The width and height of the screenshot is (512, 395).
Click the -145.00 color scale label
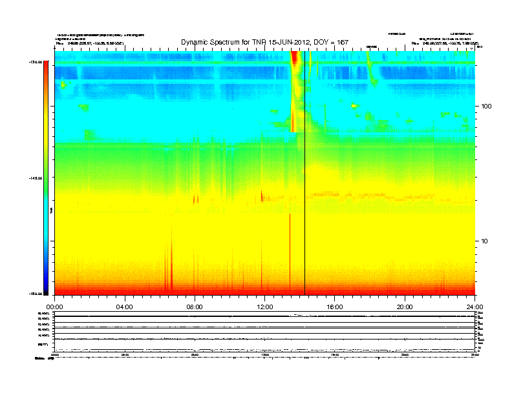point(36,178)
